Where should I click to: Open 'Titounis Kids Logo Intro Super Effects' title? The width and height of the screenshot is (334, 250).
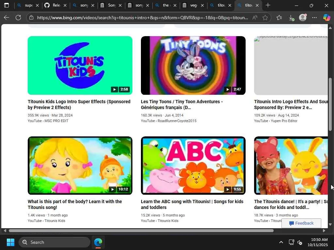click(x=79, y=104)
